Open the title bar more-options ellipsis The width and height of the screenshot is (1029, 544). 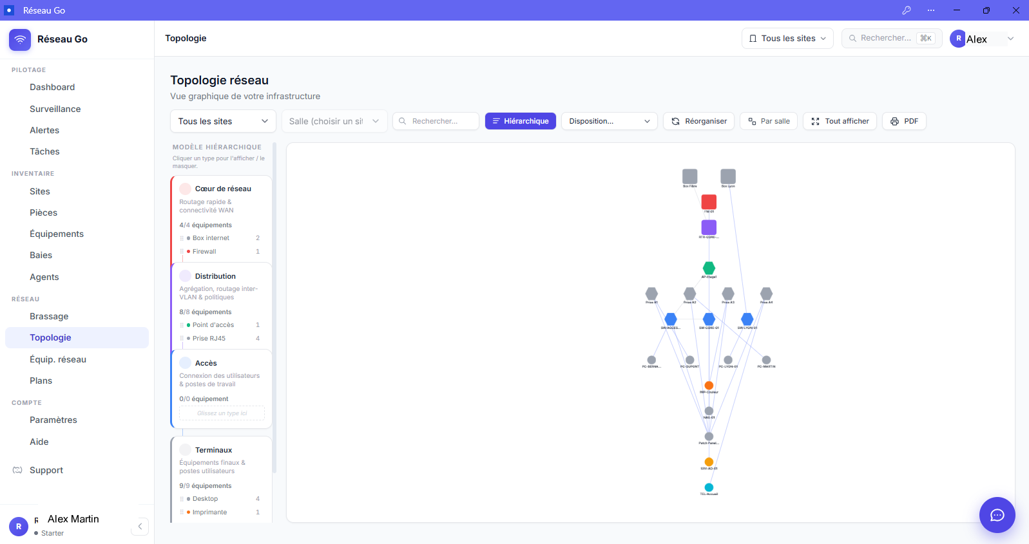click(931, 10)
